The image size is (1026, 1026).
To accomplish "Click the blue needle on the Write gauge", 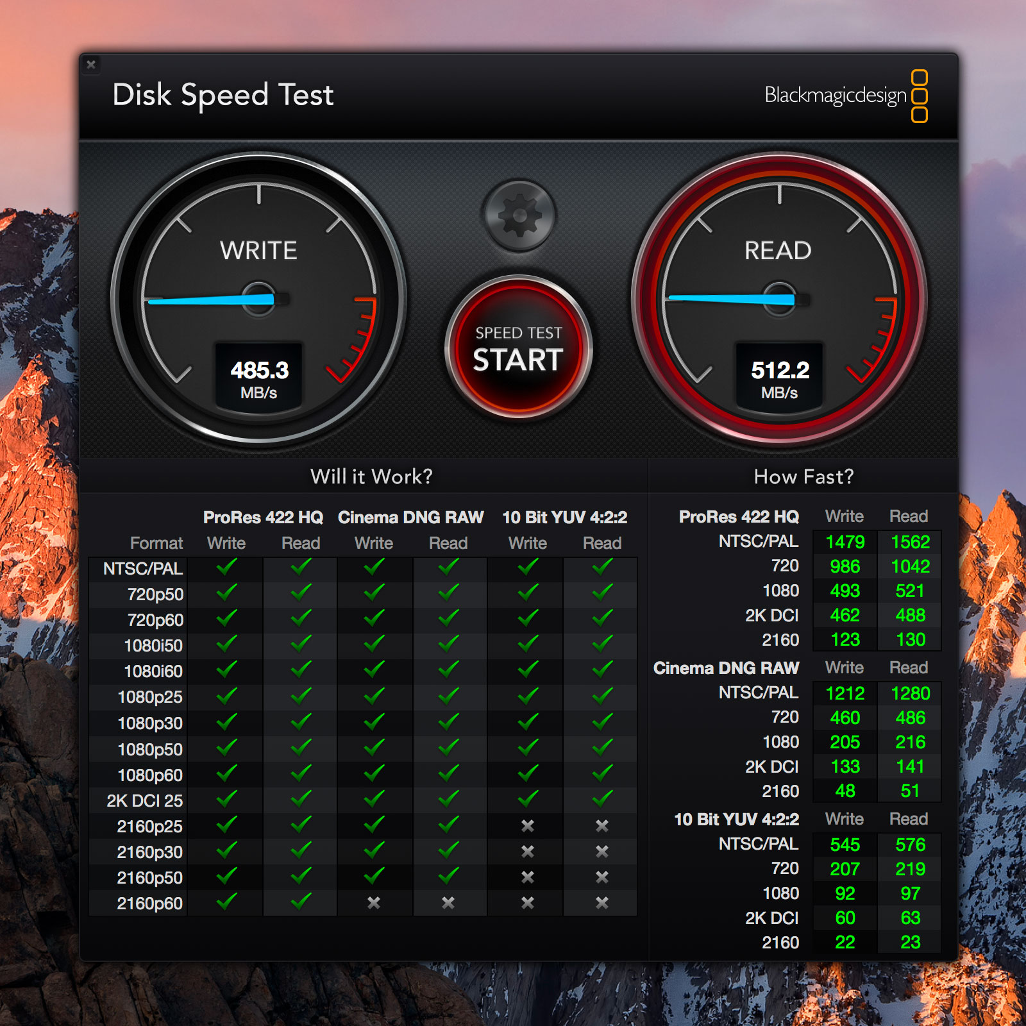I will [212, 299].
